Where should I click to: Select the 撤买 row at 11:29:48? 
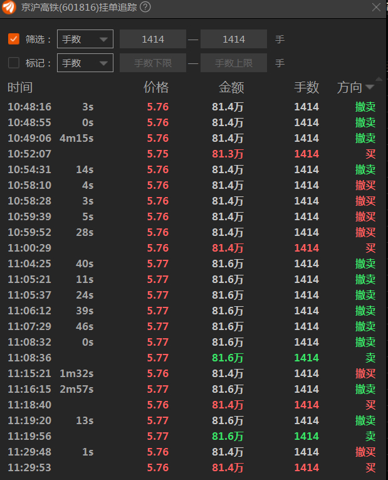[192, 452]
